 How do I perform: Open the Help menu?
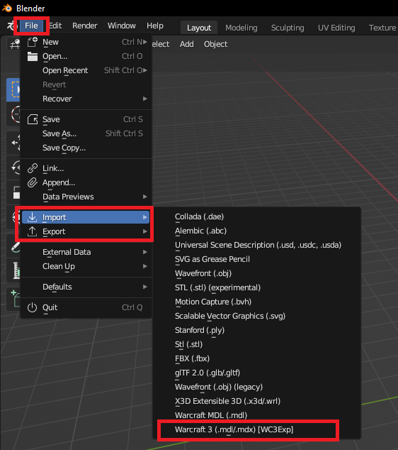pyautogui.click(x=155, y=26)
